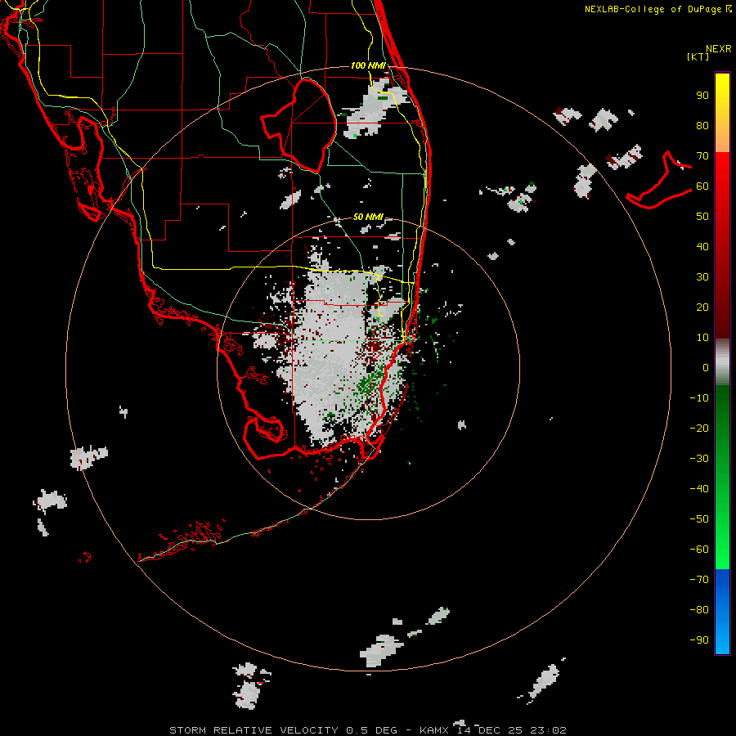Click the 30 value on the velocity scale
The height and width of the screenshot is (736, 736).
702,277
